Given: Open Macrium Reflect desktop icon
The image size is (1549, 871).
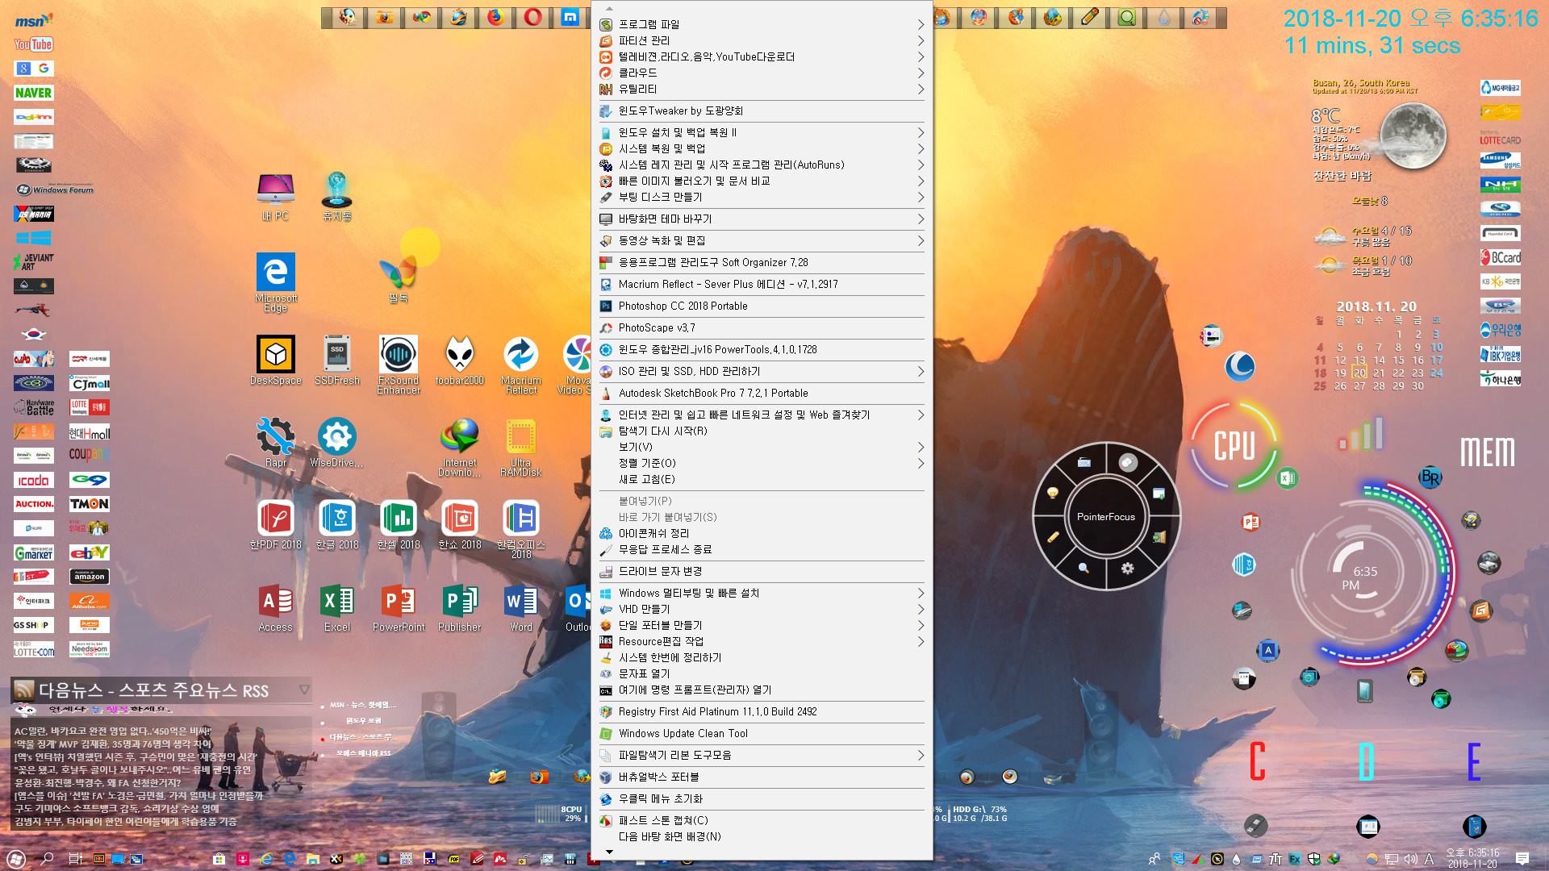Looking at the screenshot, I should (521, 365).
